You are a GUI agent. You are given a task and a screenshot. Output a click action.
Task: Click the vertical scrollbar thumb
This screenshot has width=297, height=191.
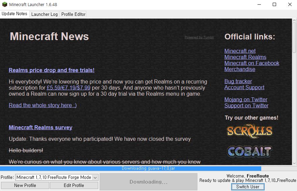tap(294, 38)
